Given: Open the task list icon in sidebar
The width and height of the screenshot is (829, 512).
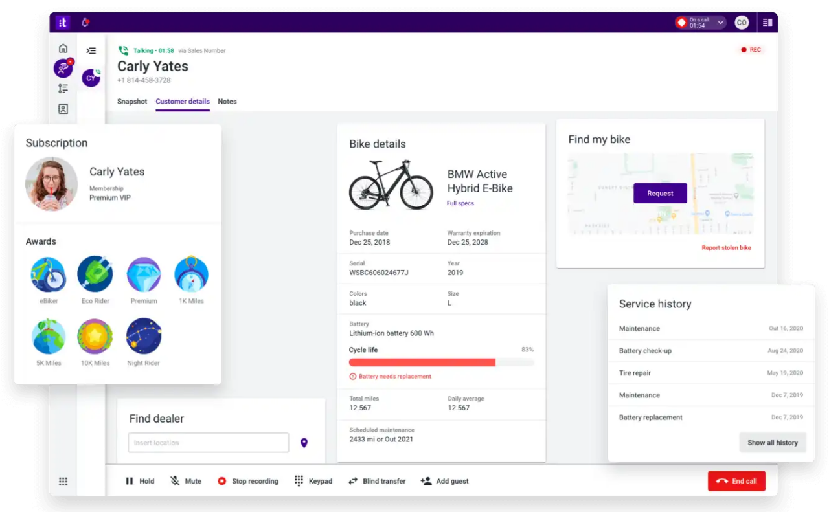Looking at the screenshot, I should [x=63, y=89].
